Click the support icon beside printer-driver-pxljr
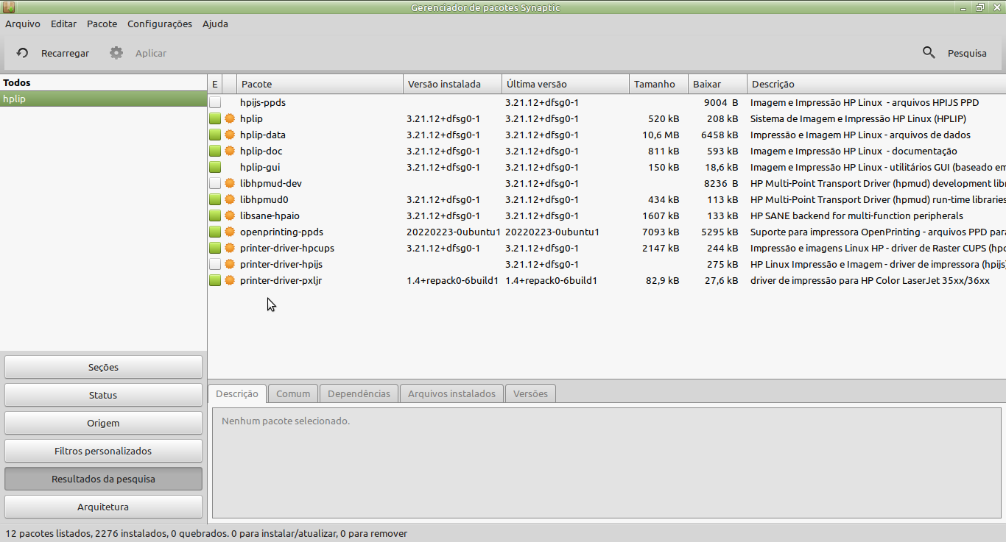This screenshot has width=1006, height=542. (230, 280)
